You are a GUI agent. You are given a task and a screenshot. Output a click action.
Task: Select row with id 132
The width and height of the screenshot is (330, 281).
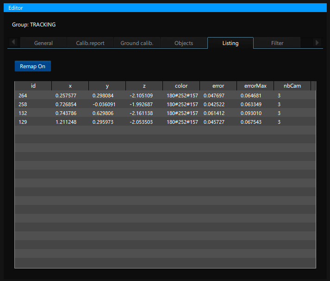pos(165,113)
